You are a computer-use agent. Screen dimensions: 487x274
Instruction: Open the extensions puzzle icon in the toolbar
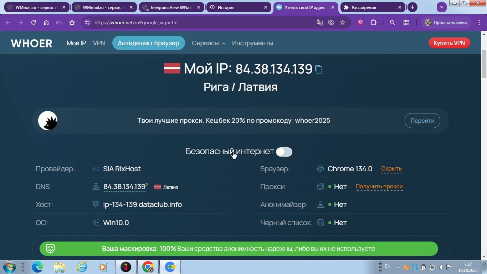click(373, 22)
